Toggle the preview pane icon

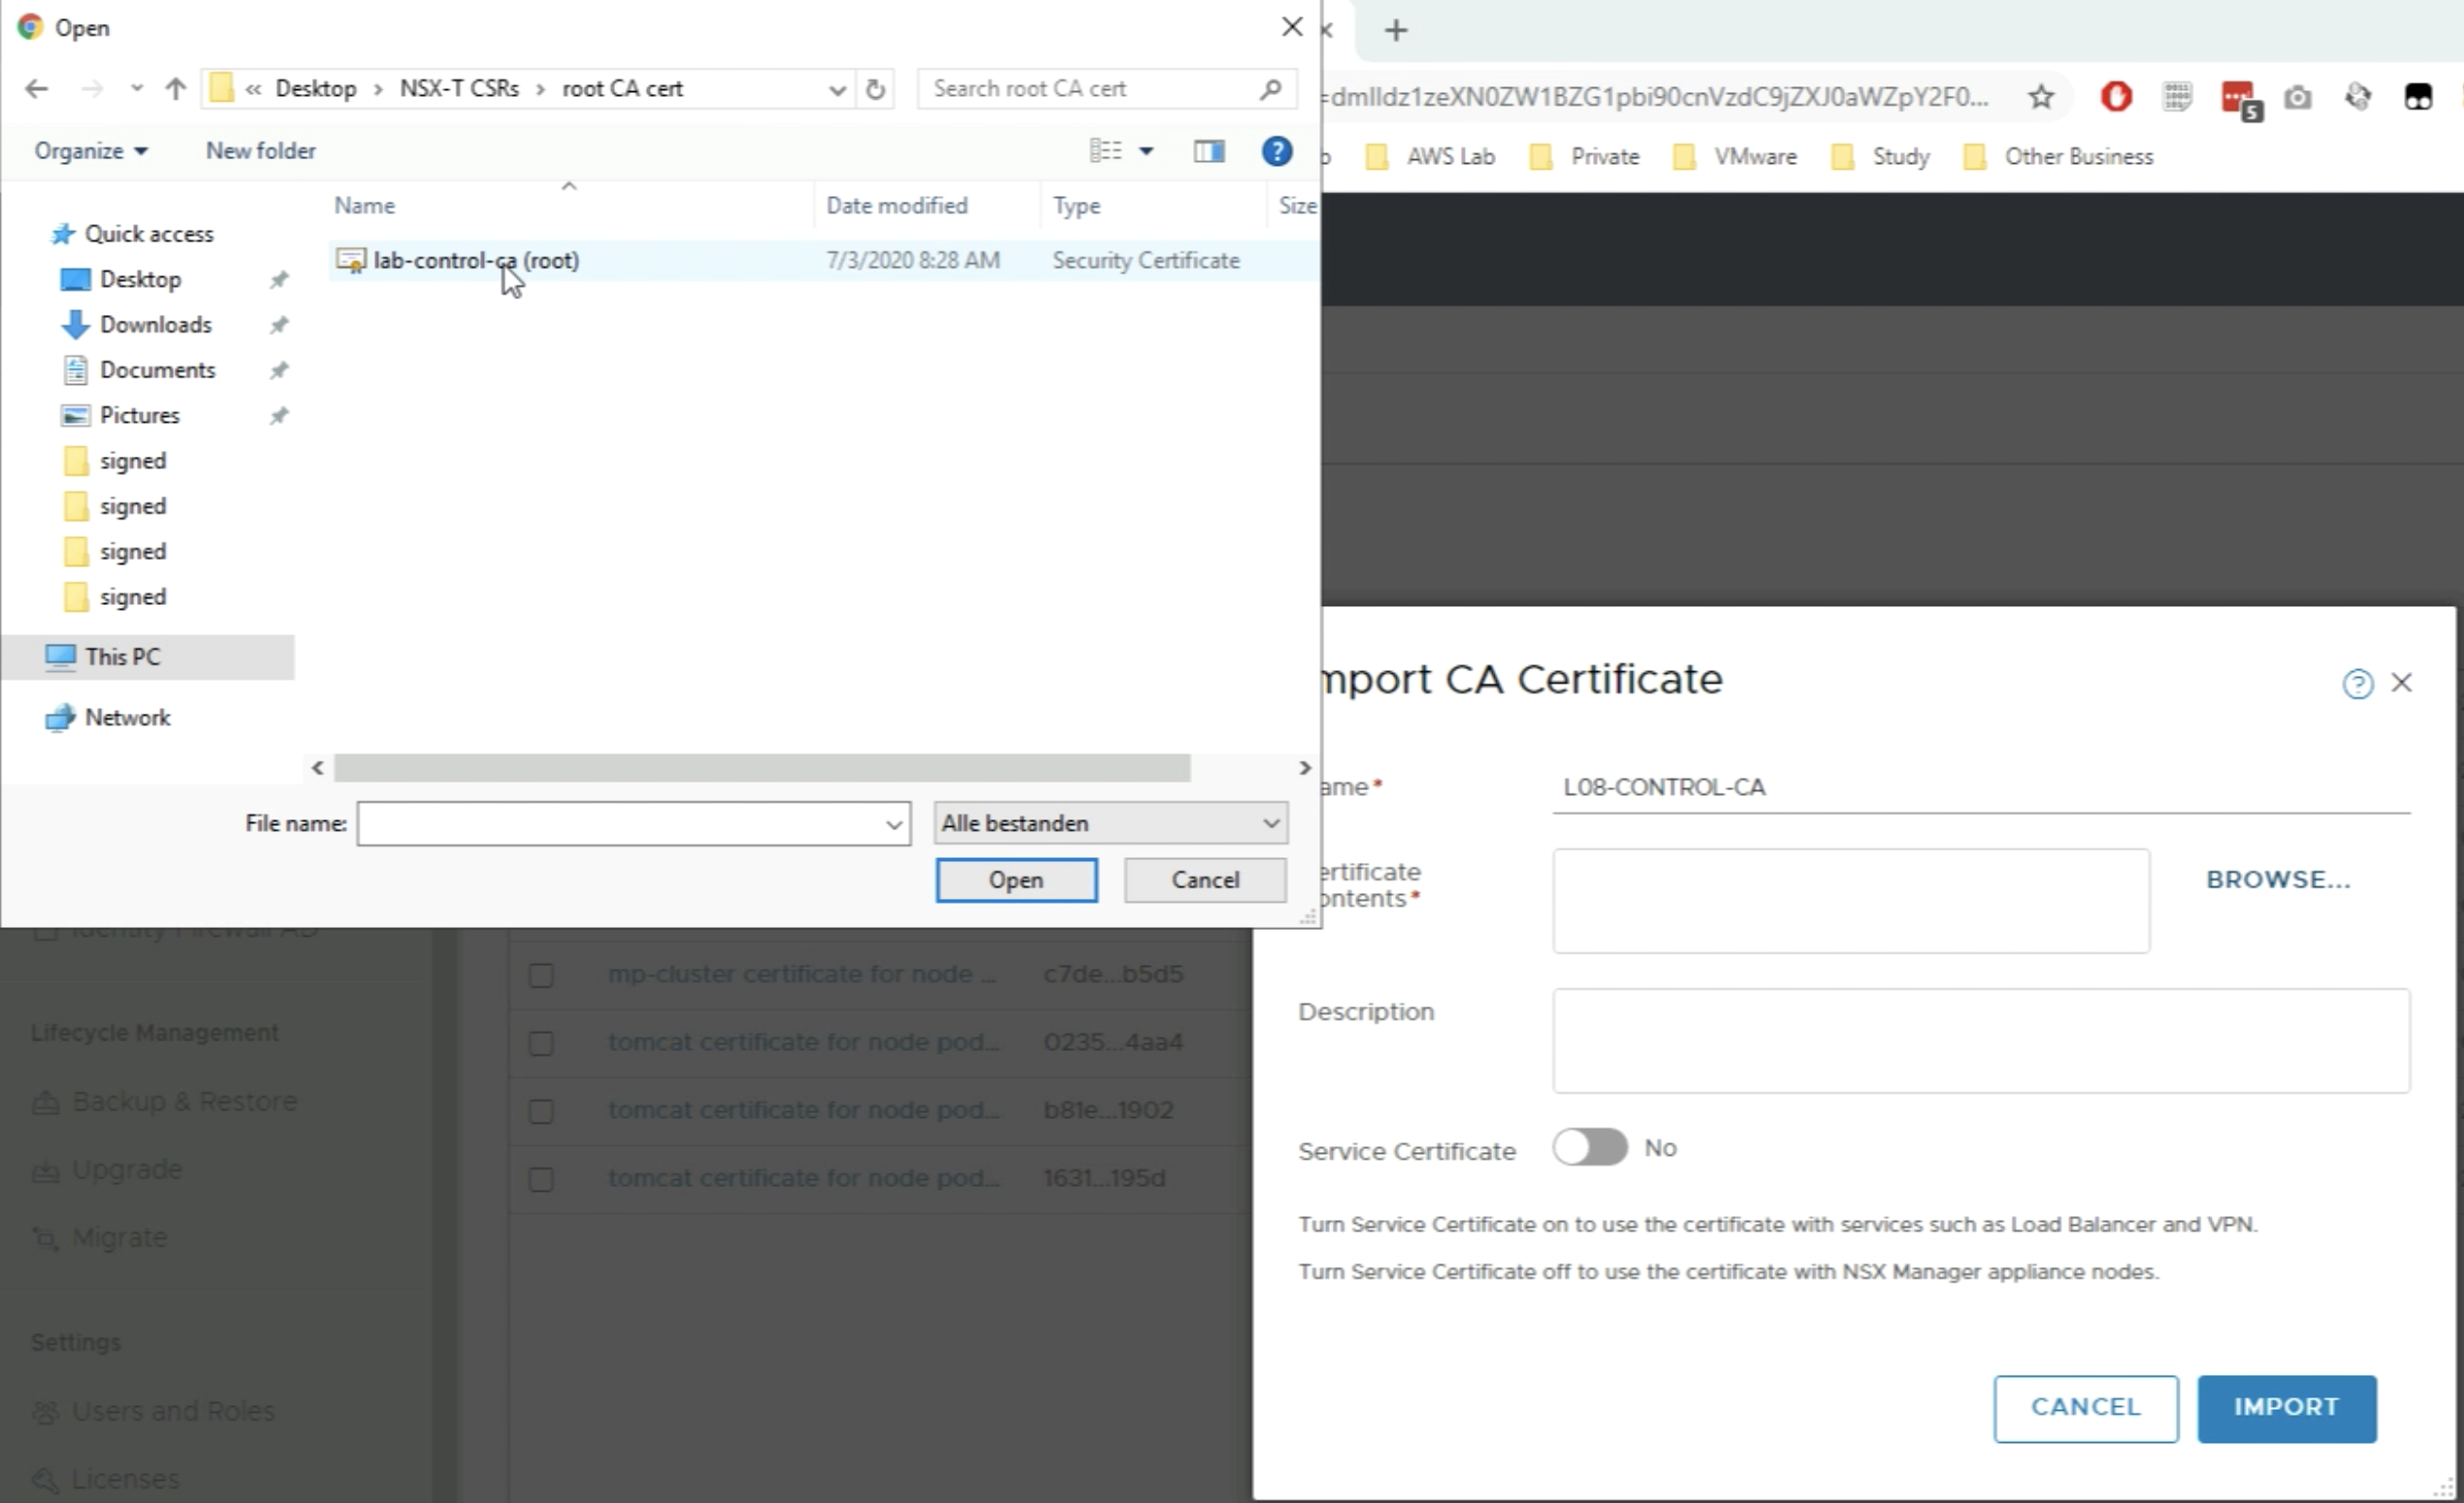coord(1209,151)
